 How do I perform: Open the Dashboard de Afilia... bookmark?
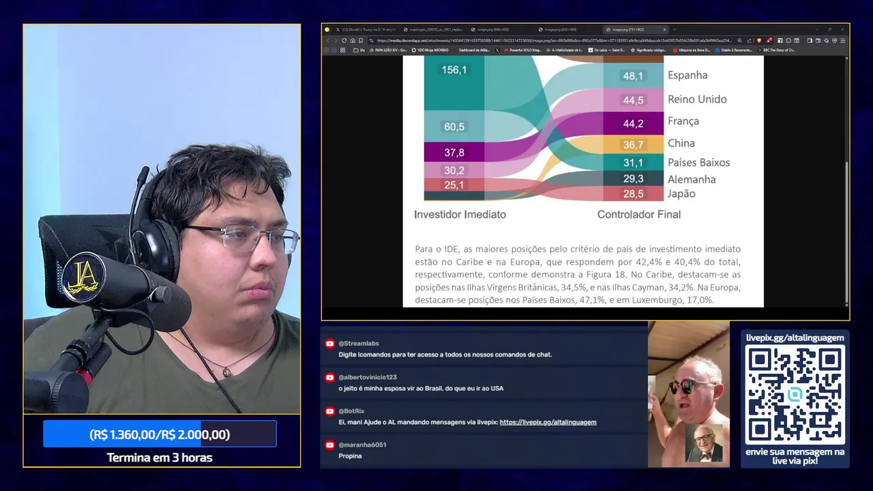click(x=474, y=50)
